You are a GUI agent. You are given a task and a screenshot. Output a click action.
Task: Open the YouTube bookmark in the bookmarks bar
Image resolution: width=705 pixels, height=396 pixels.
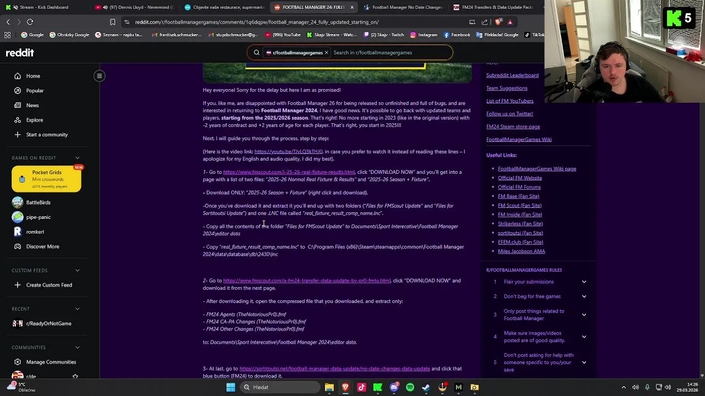[x=284, y=35]
